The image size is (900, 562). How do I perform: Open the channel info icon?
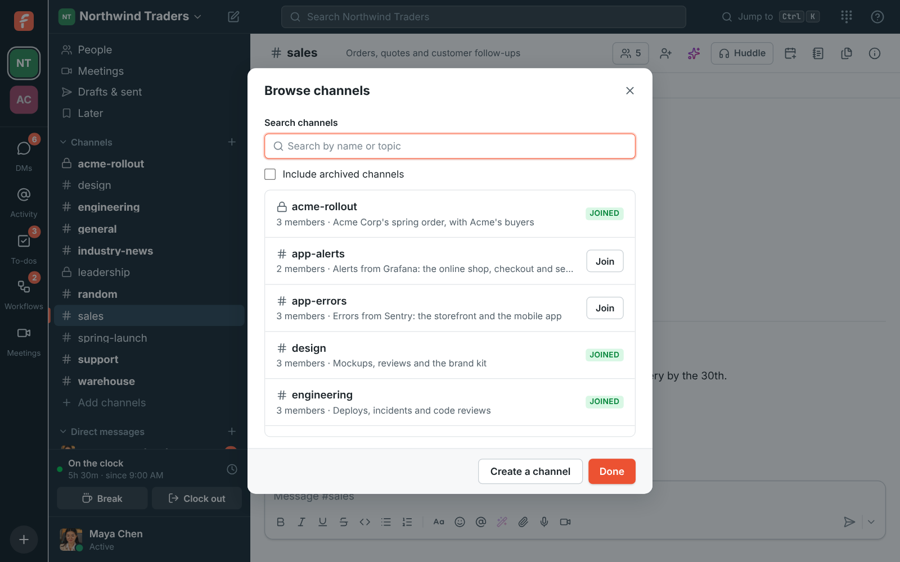coord(874,53)
